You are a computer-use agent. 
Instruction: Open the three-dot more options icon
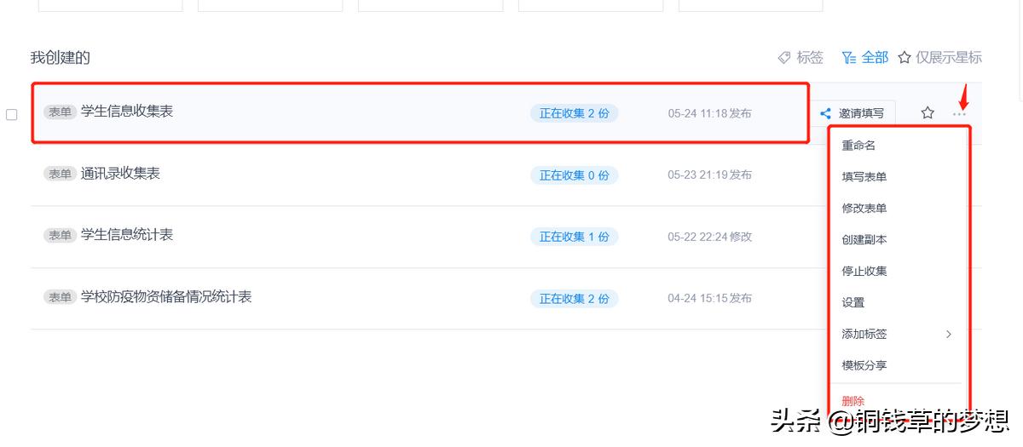coord(961,113)
